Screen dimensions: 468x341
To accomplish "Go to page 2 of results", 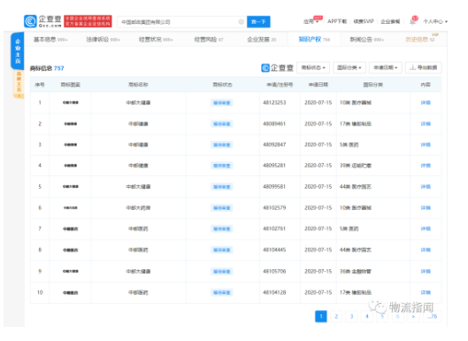I will coord(336,316).
